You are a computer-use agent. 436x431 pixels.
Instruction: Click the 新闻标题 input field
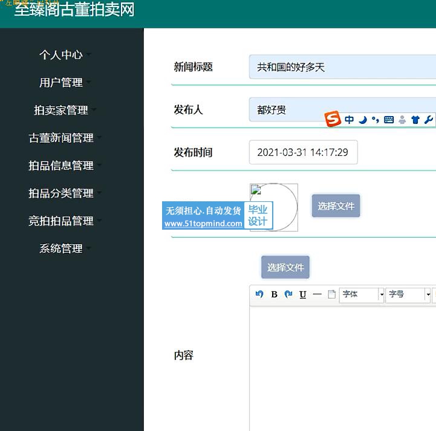click(342, 67)
